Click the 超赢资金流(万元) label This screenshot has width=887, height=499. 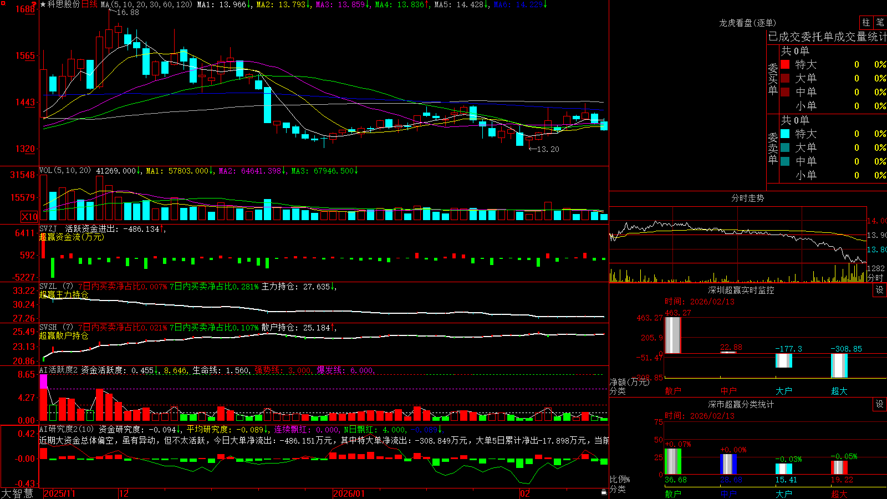click(72, 237)
